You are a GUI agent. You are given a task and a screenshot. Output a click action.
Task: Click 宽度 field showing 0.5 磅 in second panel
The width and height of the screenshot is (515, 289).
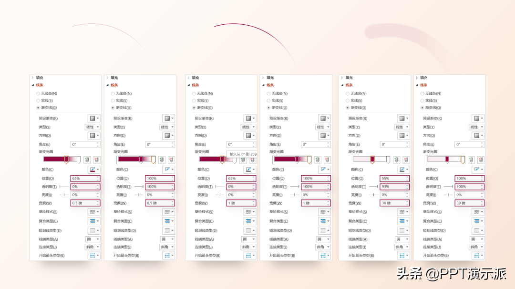pyautogui.click(x=160, y=203)
